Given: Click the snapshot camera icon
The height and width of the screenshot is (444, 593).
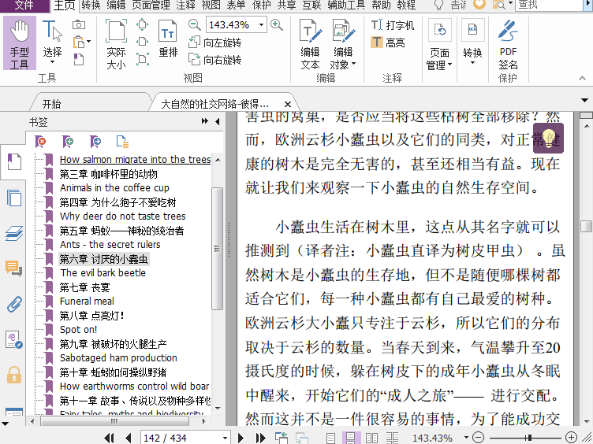Looking at the screenshot, I should (x=79, y=24).
